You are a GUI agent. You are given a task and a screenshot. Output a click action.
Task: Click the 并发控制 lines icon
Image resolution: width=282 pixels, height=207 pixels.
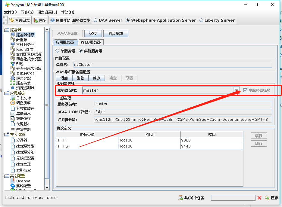pos(13,129)
